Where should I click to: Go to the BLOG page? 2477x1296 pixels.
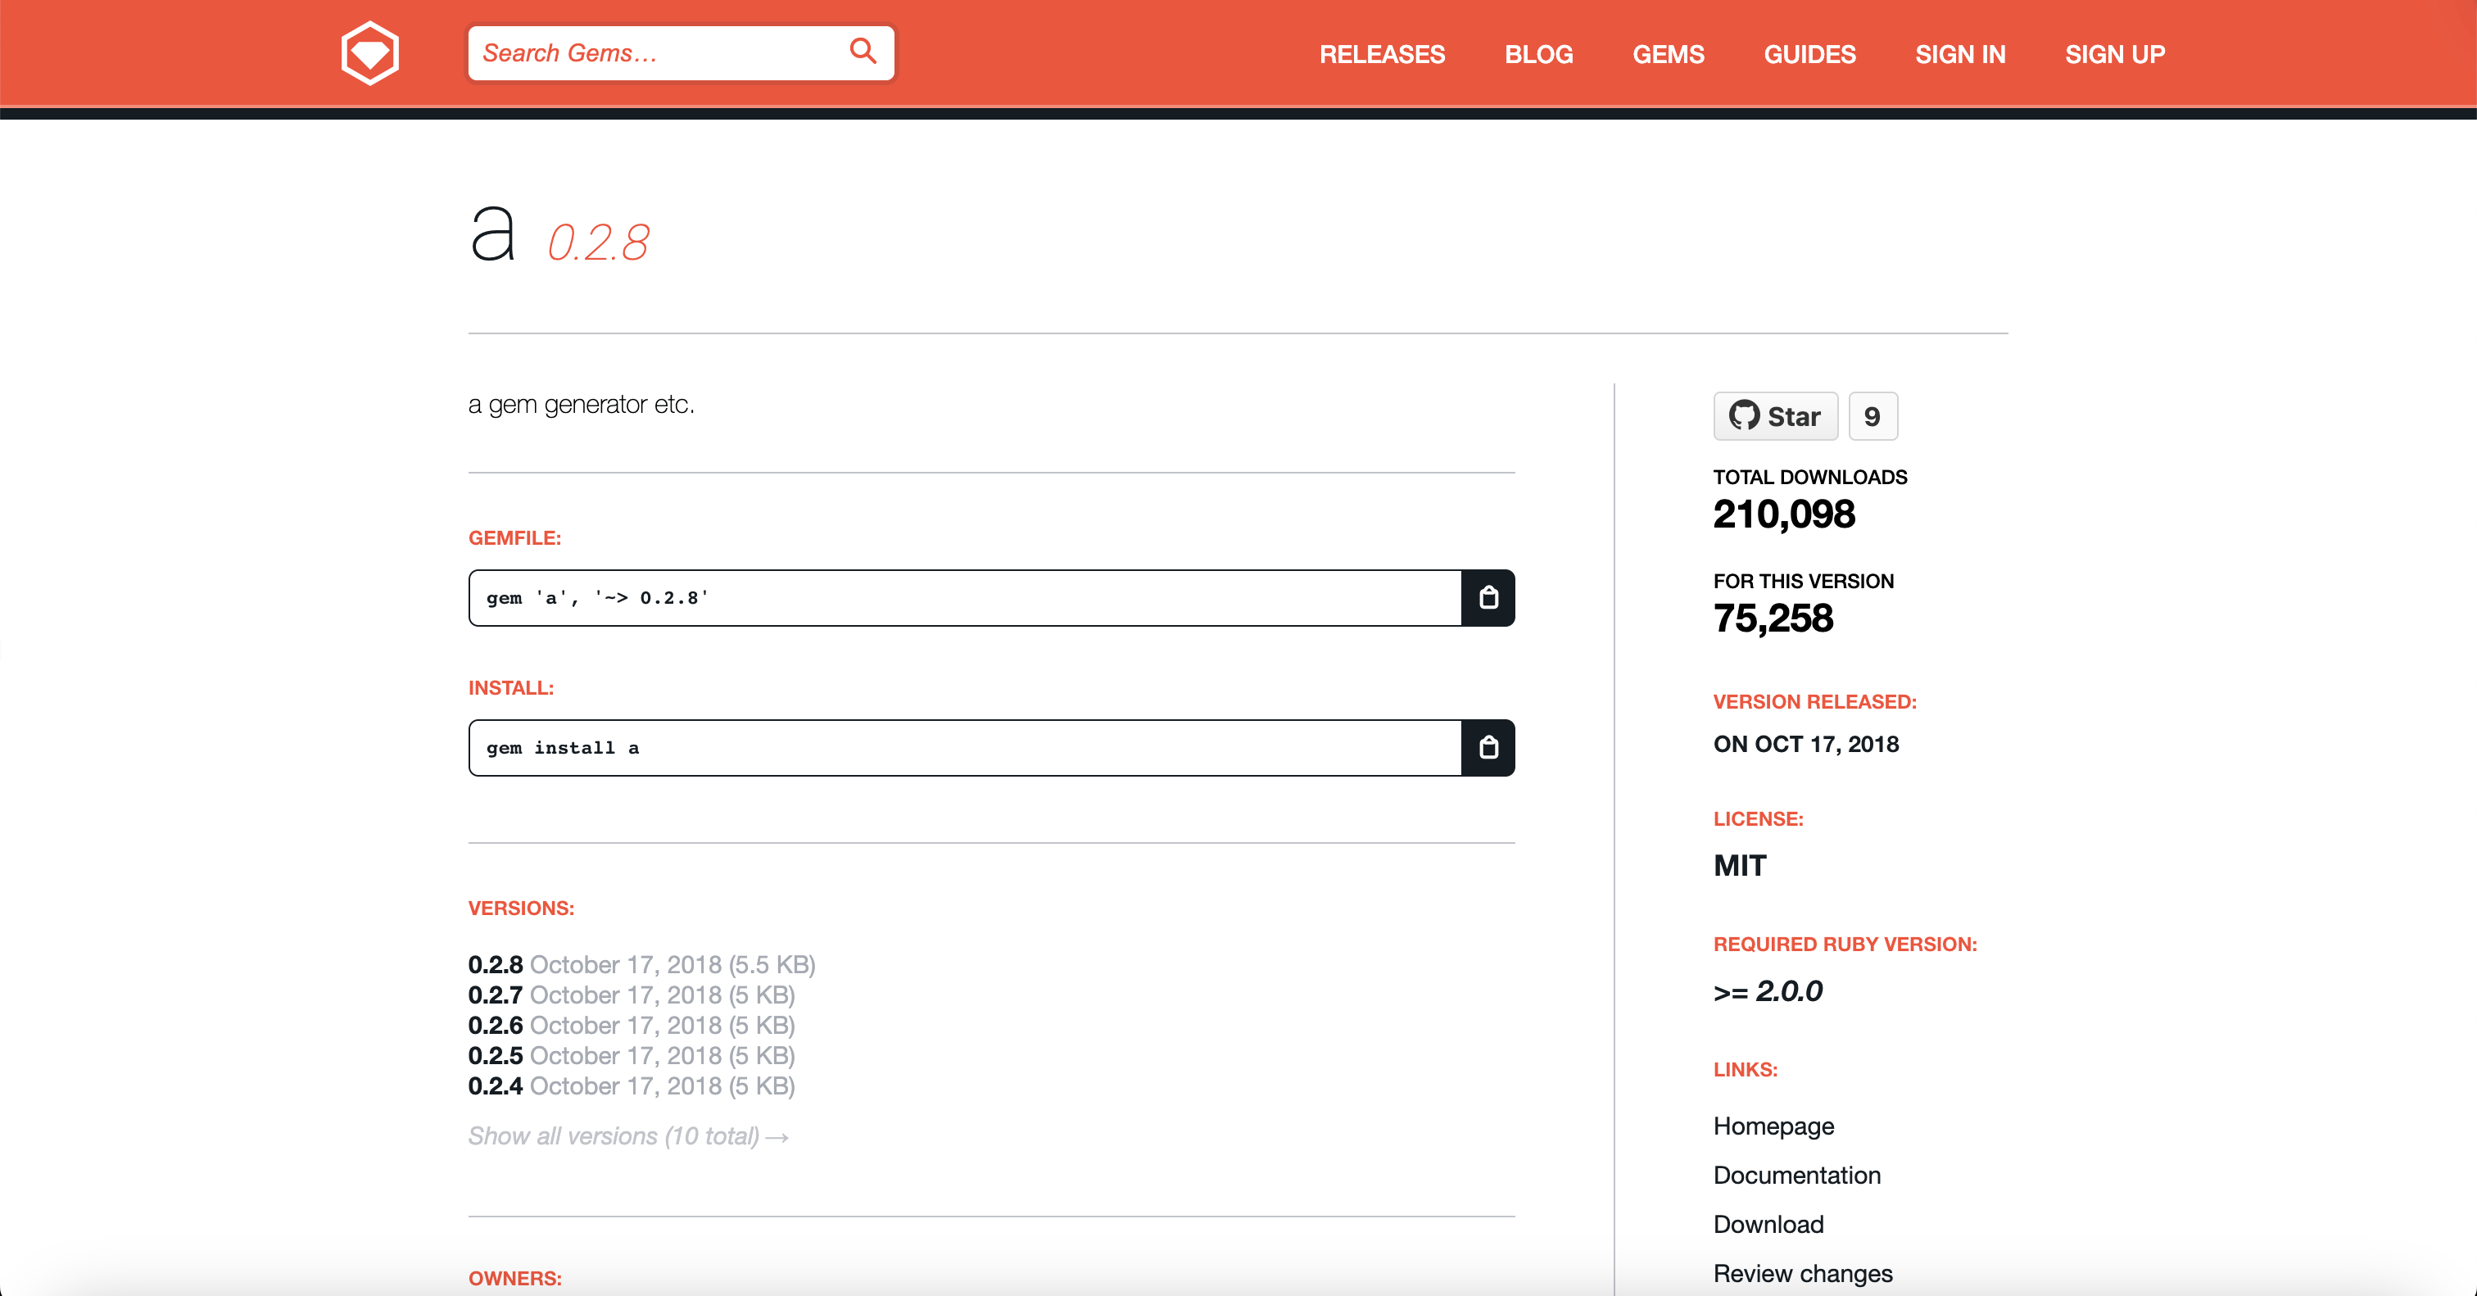[x=1538, y=55]
